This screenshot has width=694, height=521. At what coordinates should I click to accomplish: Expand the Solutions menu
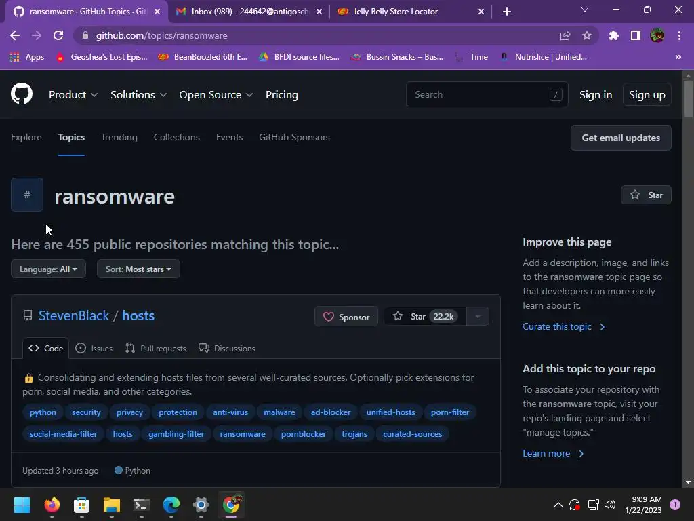(x=138, y=94)
